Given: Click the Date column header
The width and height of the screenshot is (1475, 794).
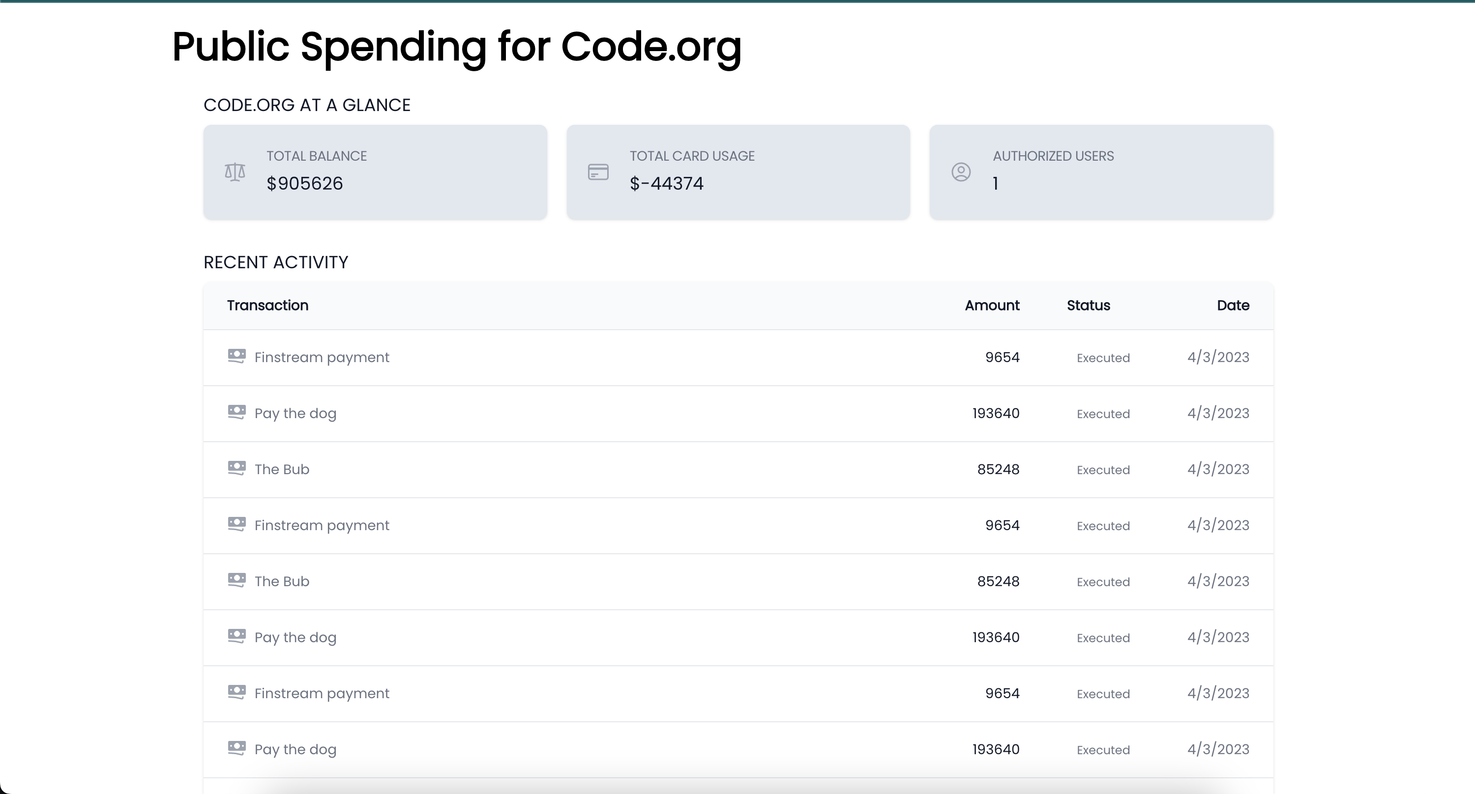Looking at the screenshot, I should pos(1233,306).
